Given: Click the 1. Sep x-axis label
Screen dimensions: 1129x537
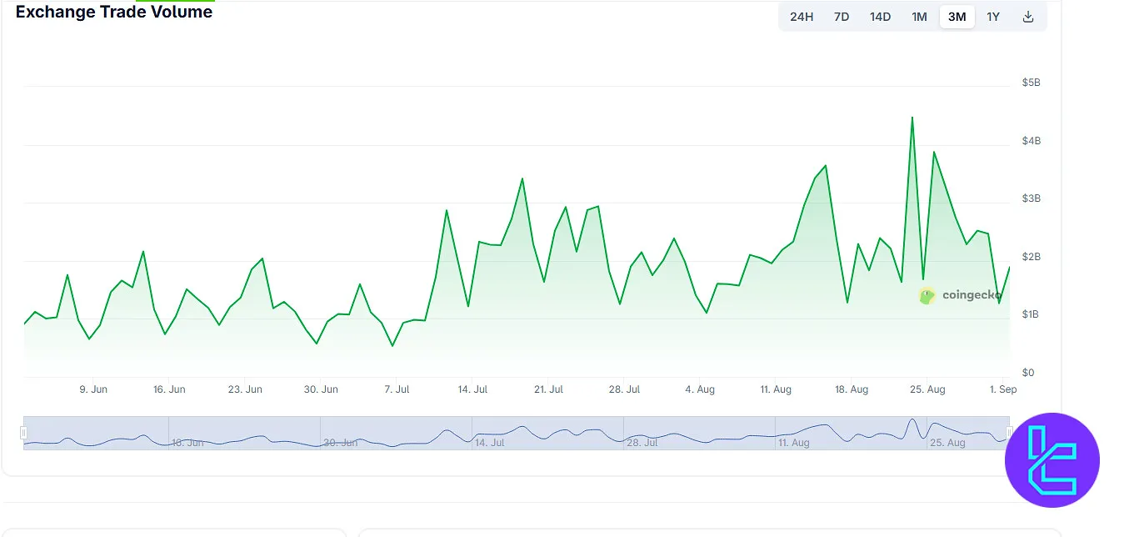Looking at the screenshot, I should (x=1003, y=389).
